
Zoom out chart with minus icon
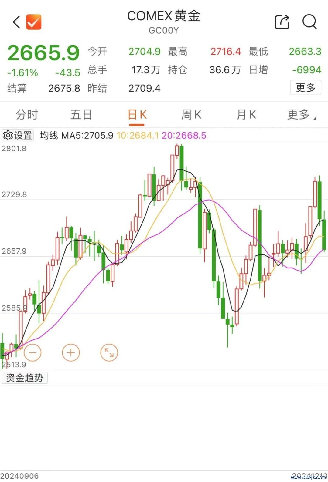32,353
